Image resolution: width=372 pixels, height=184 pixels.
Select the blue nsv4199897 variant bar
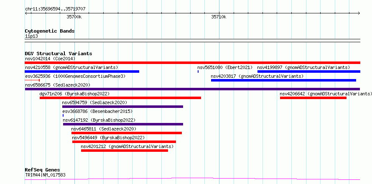(x=308, y=72)
